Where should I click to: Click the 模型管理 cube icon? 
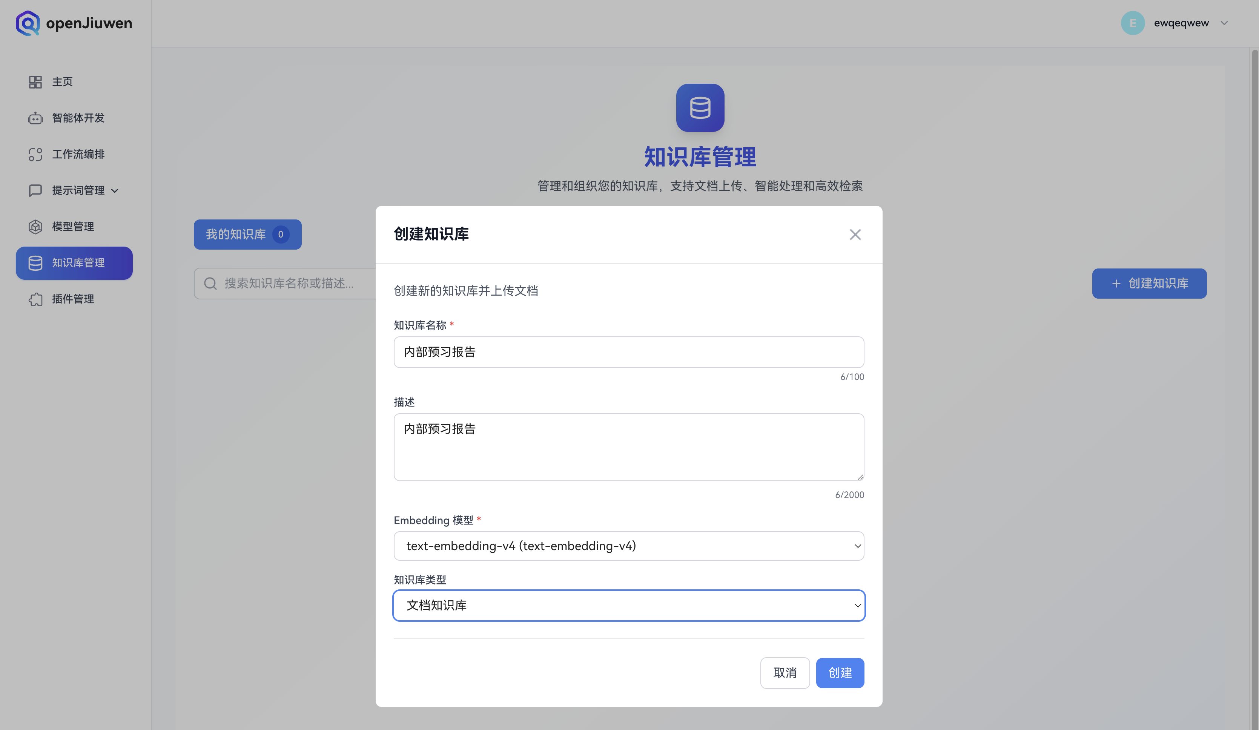coord(35,227)
